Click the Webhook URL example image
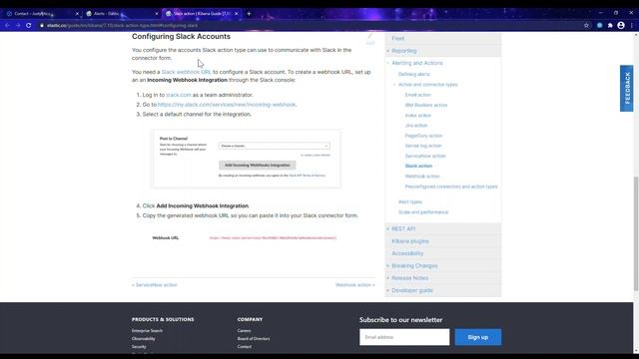 [245, 237]
